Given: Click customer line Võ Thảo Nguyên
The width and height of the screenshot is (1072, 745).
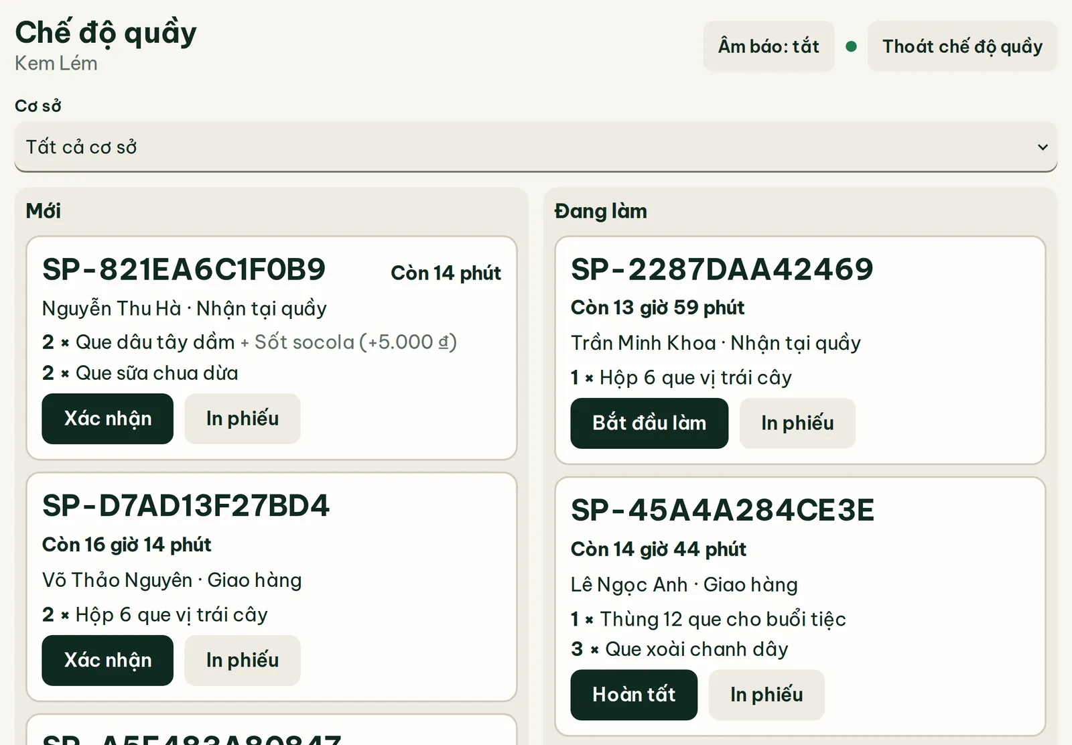Looking at the screenshot, I should (172, 580).
